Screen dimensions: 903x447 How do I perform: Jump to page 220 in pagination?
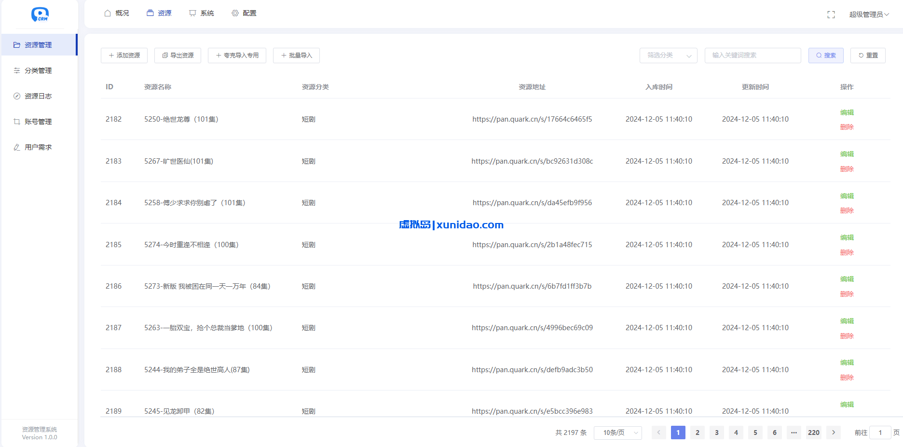point(813,433)
